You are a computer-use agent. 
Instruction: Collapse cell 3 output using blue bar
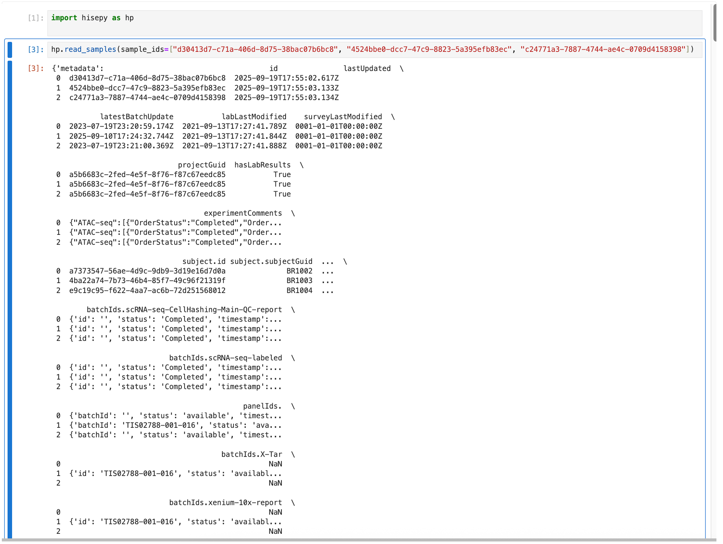tap(10, 292)
